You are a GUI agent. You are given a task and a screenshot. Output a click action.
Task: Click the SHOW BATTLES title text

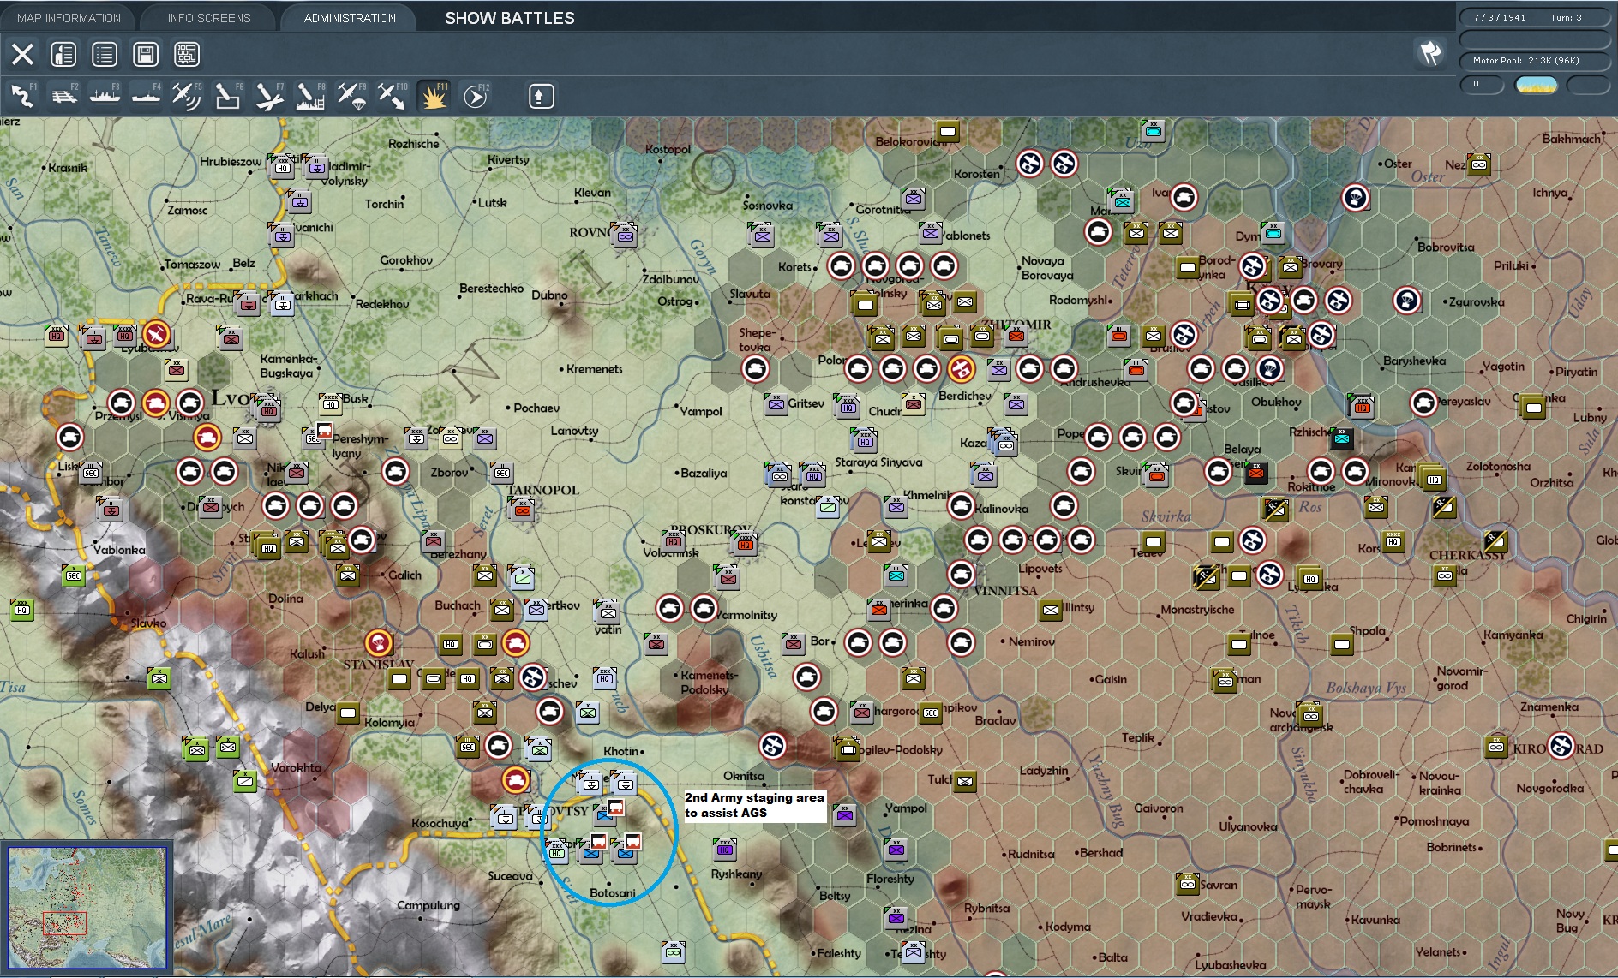(510, 18)
